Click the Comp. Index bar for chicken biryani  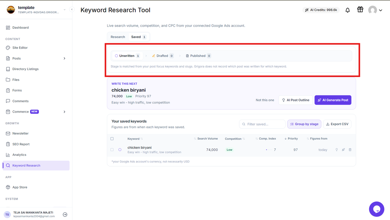(269, 150)
